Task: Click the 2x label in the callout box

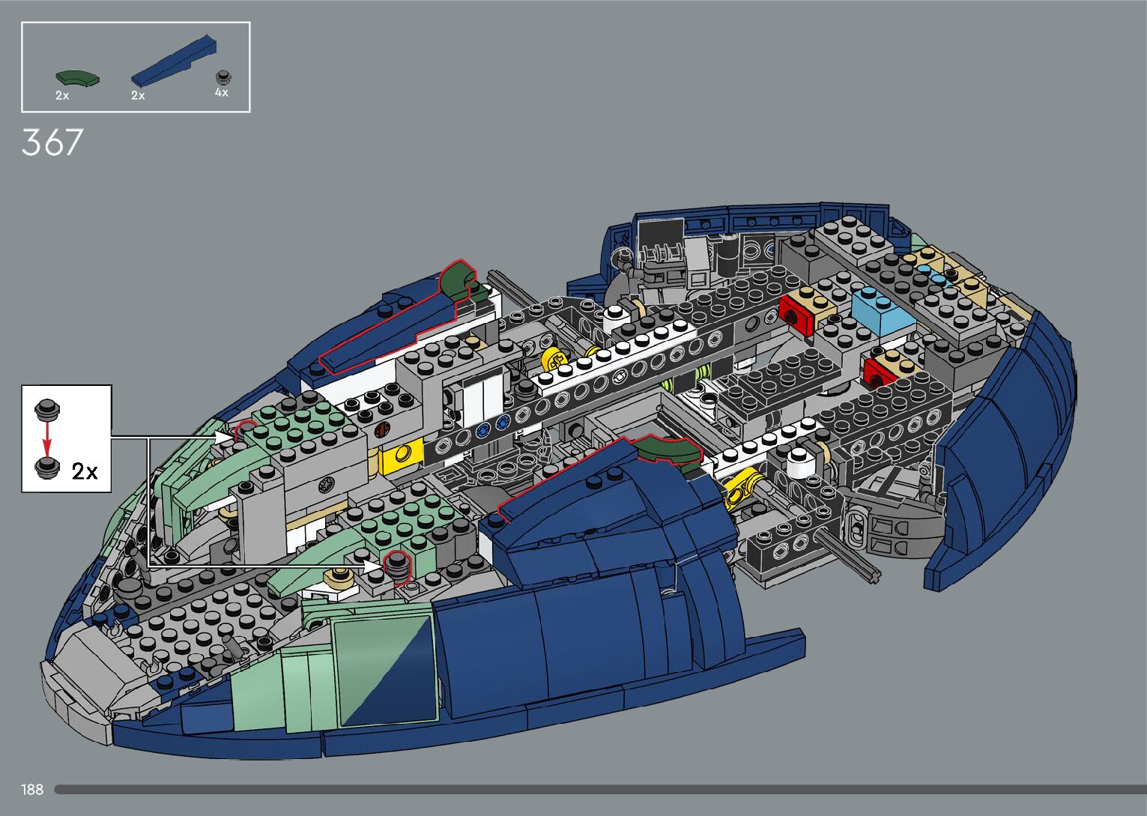Action: click(x=85, y=471)
